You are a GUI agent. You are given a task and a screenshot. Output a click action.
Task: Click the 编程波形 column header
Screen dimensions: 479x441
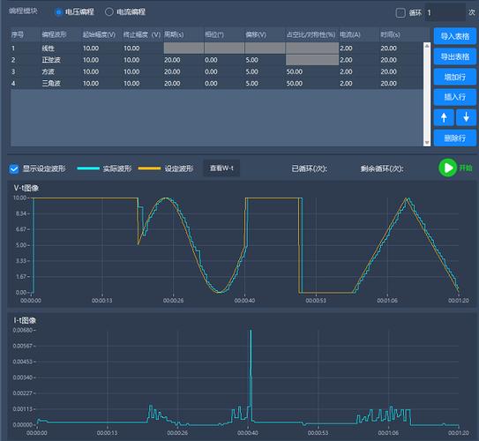pyautogui.click(x=54, y=34)
